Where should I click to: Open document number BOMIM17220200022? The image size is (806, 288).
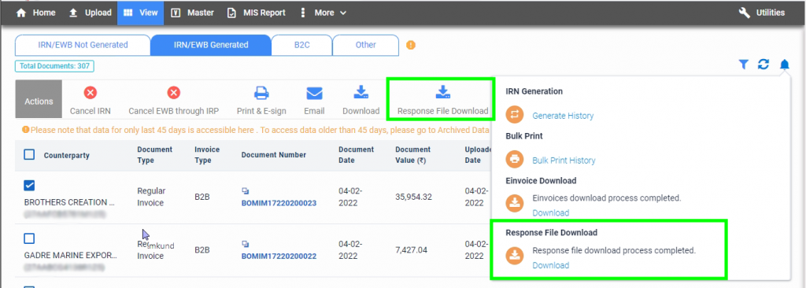point(279,256)
